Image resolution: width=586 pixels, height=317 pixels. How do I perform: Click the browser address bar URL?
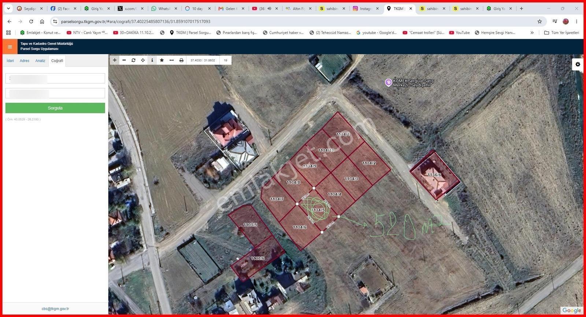[136, 22]
